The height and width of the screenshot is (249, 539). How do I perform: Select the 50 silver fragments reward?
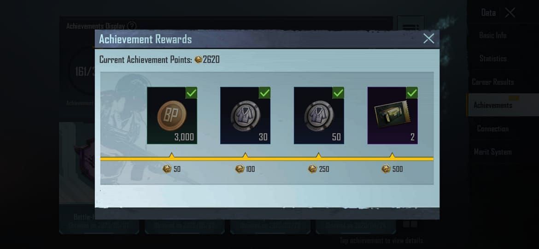[x=319, y=115]
